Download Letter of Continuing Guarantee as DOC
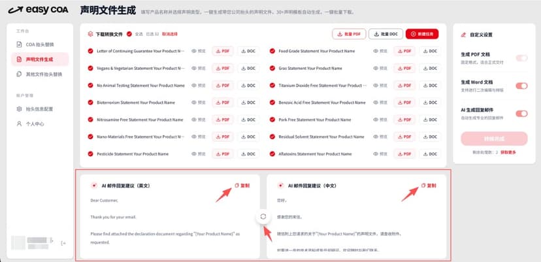This screenshot has width=541, height=262. (x=248, y=51)
